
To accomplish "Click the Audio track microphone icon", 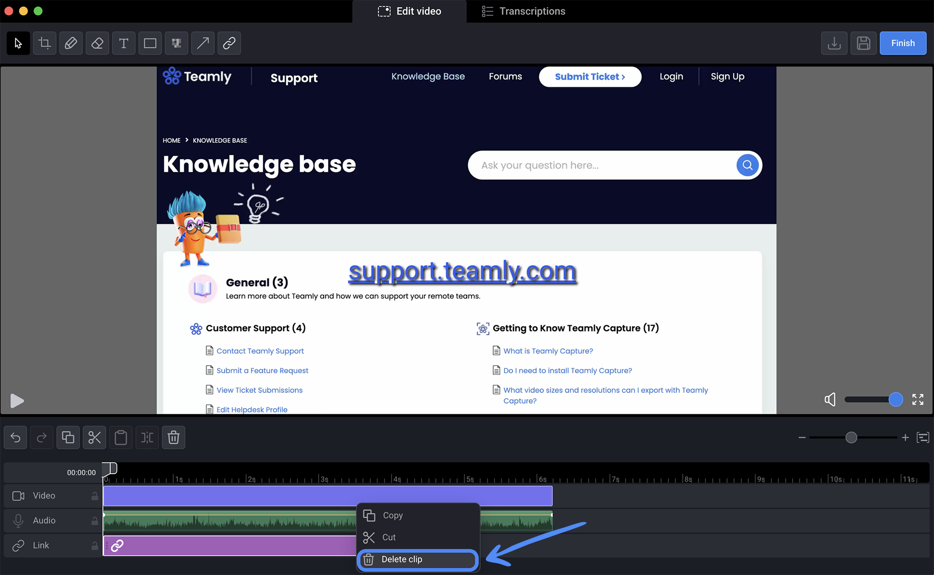I will 18,520.
